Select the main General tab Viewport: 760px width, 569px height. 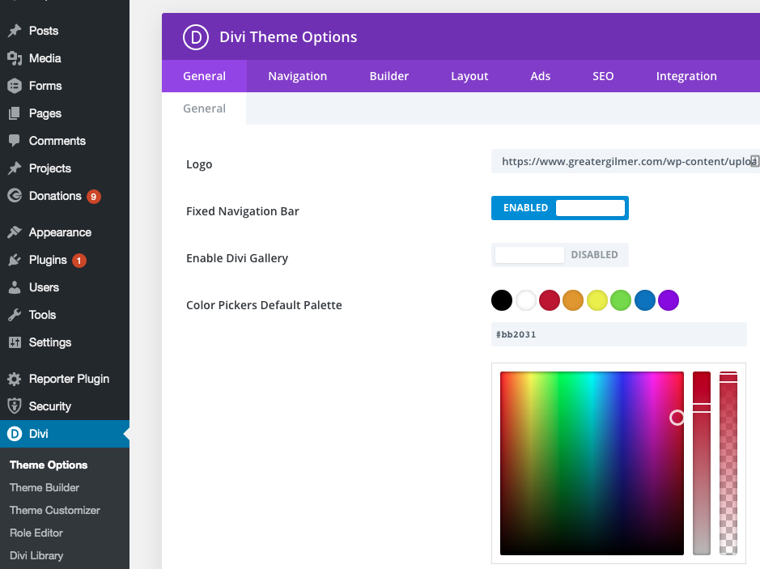click(x=204, y=76)
